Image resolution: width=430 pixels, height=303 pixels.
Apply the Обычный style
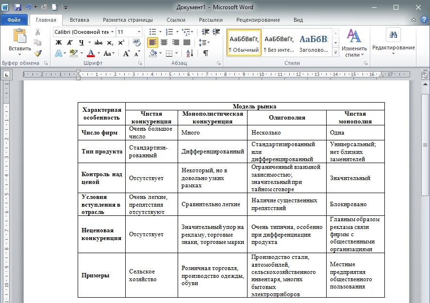(x=244, y=43)
